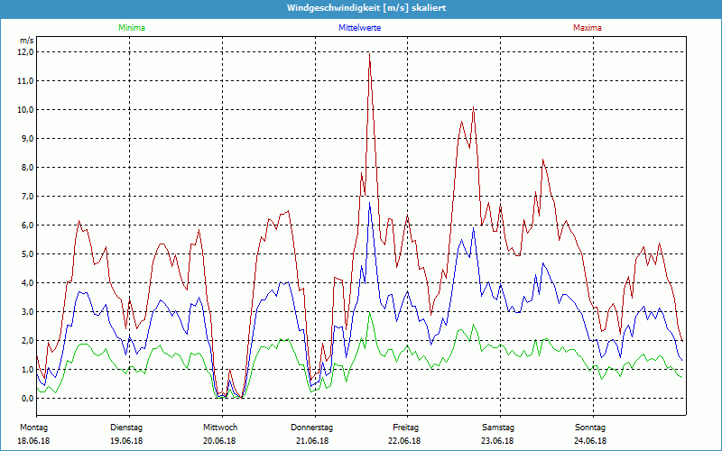The height and width of the screenshot is (451, 722).
Task: Click the 2,0 y-axis value
Action: tap(27, 341)
